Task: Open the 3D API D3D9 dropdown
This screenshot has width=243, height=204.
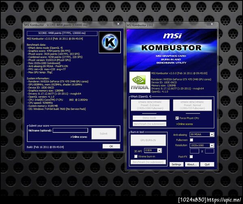Action: (x=153, y=150)
